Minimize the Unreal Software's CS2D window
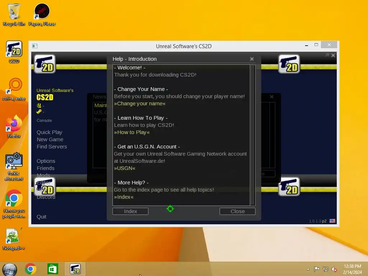 click(x=307, y=45)
